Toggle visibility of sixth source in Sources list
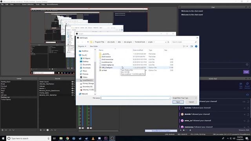The image size is (251, 141). [73, 93]
